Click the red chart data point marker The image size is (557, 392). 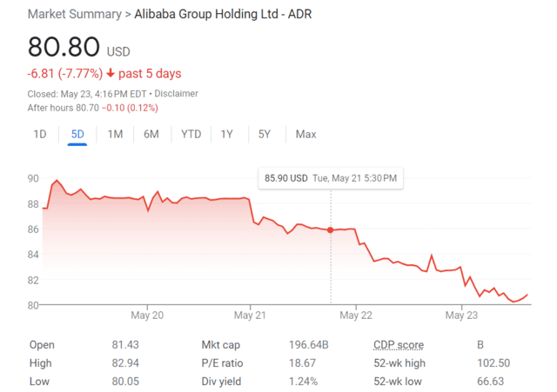tap(331, 230)
